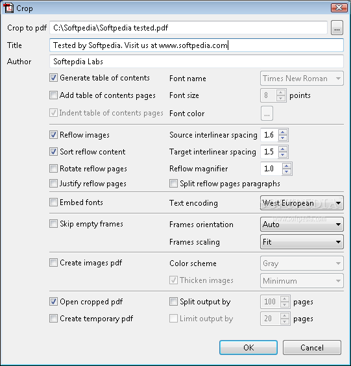Screen dimensions: 351x366
Task: Click the Source interlinear spacing value 1.6
Action: (269, 135)
